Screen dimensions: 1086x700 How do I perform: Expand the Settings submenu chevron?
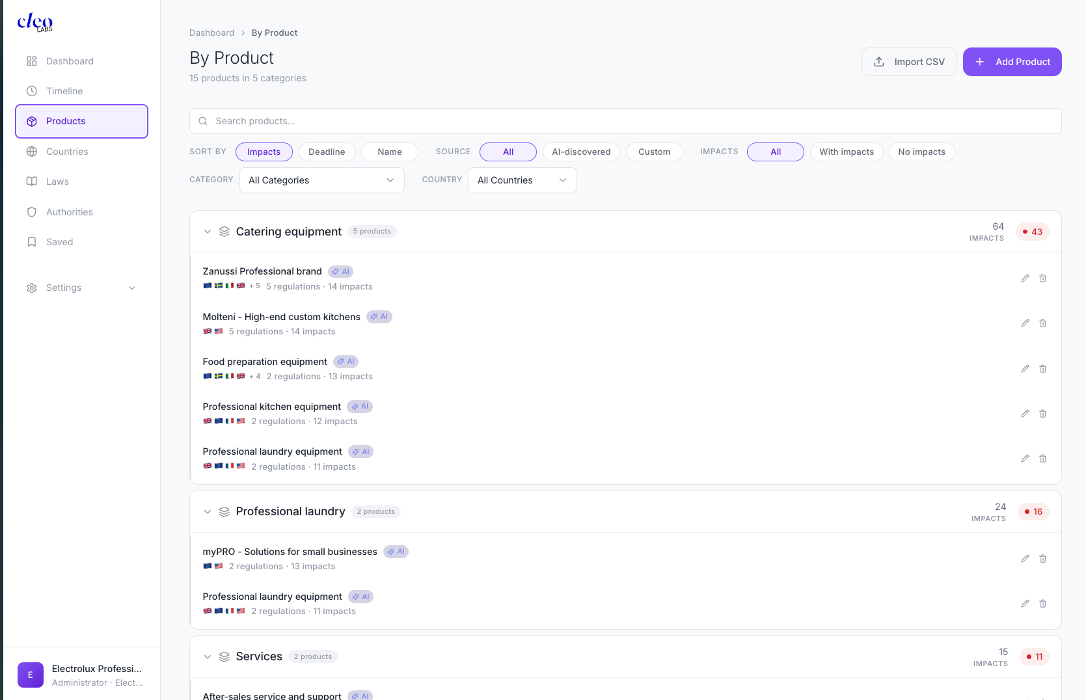point(132,288)
